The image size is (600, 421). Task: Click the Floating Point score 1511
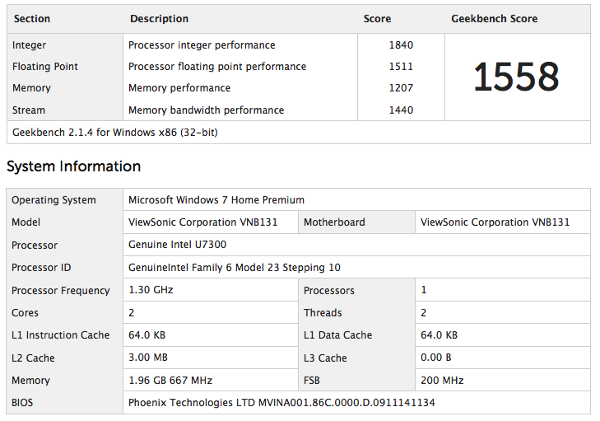click(401, 67)
